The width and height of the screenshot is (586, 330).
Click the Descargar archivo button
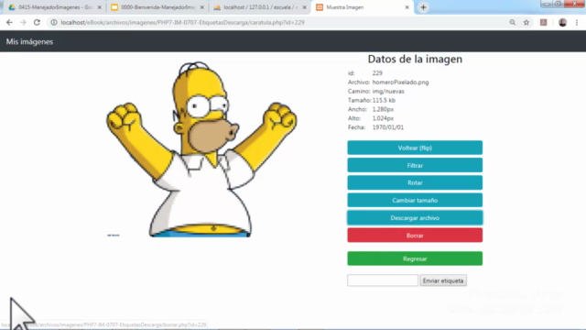[x=415, y=218]
